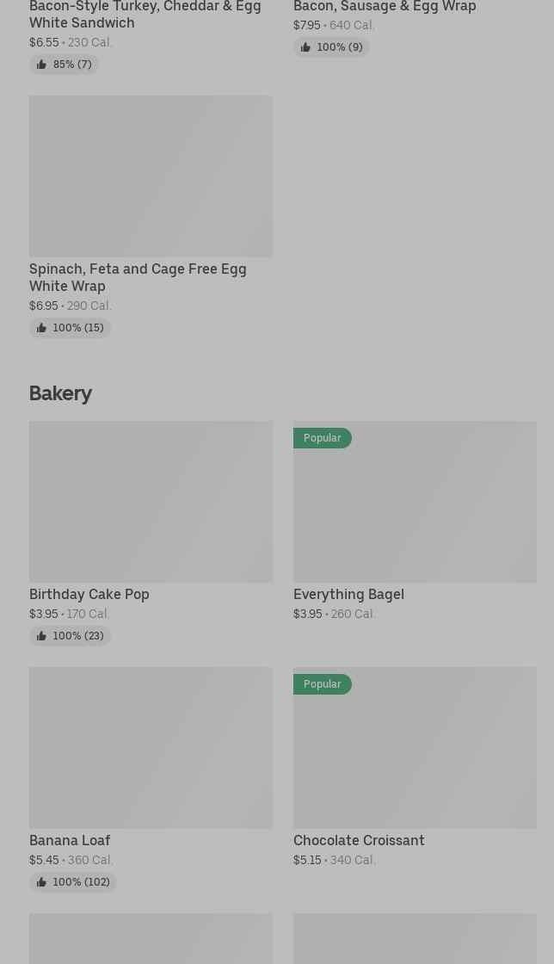Click thumbs-up icon under Spinach, Feta wrap
The height and width of the screenshot is (964, 554).
[x=41, y=328]
